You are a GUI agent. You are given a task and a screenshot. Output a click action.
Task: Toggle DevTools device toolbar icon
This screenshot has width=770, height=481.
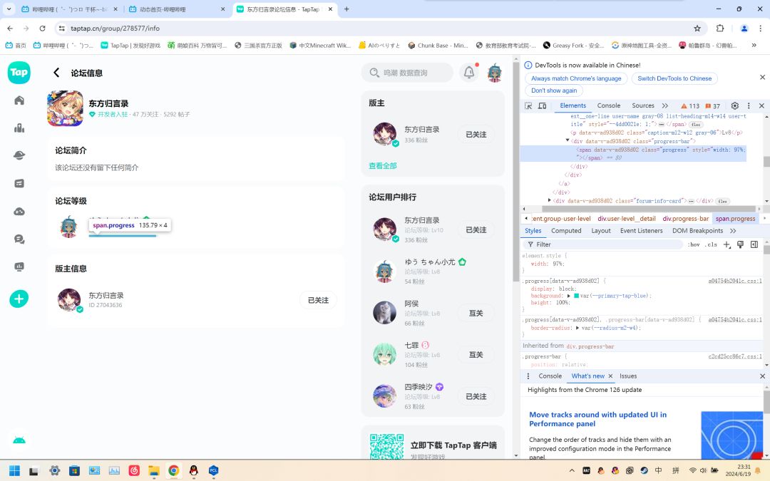tap(542, 105)
